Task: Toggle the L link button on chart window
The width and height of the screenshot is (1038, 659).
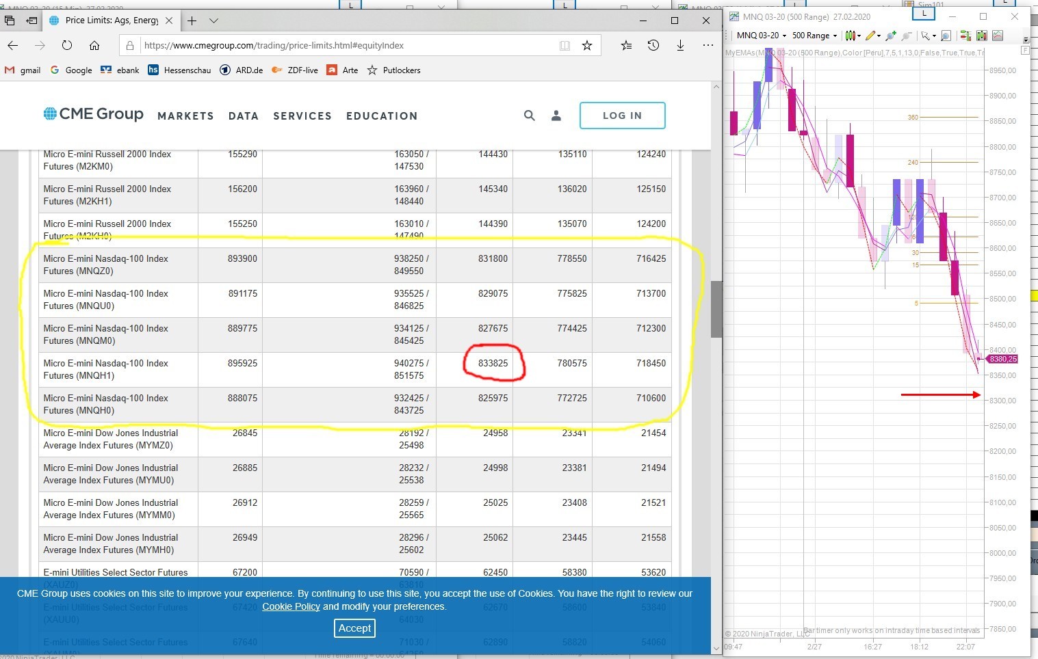Action: click(x=924, y=13)
